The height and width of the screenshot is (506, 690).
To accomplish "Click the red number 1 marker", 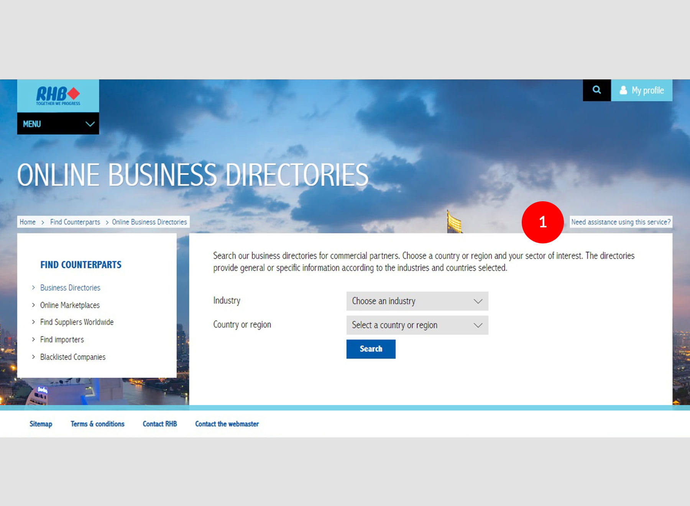I will [542, 222].
